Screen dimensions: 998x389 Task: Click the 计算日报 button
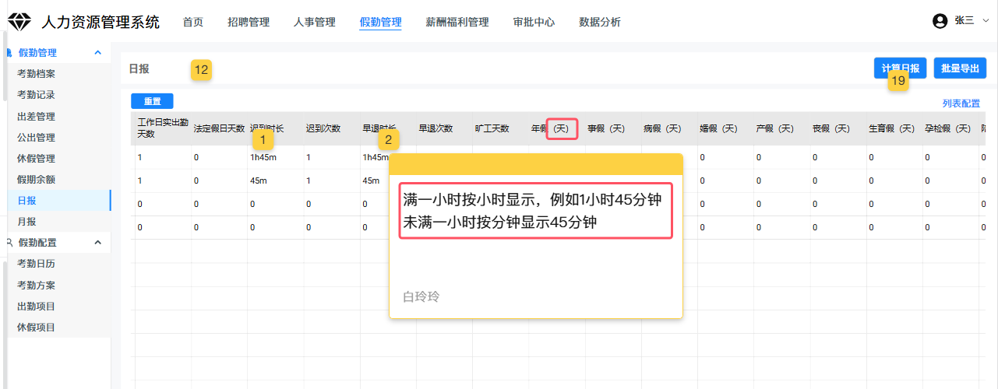[x=901, y=68]
